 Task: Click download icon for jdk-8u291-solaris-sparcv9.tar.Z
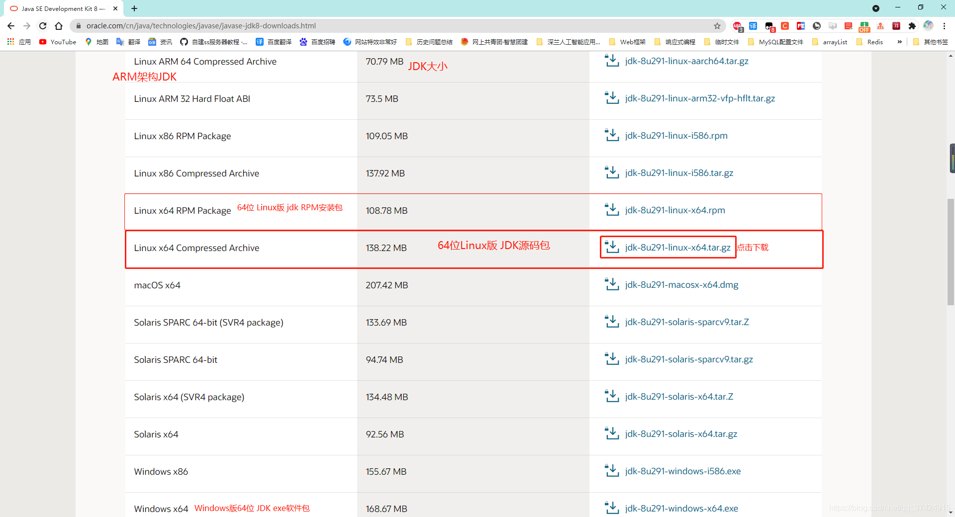[x=611, y=322]
